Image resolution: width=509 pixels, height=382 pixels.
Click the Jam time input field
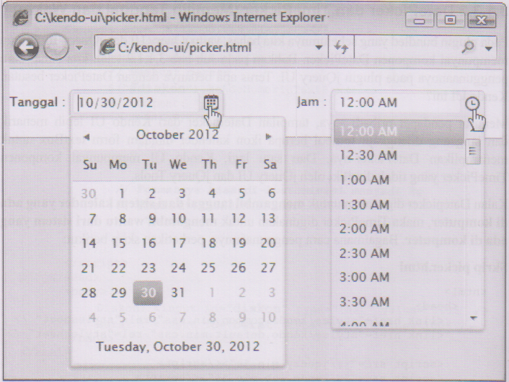(397, 103)
